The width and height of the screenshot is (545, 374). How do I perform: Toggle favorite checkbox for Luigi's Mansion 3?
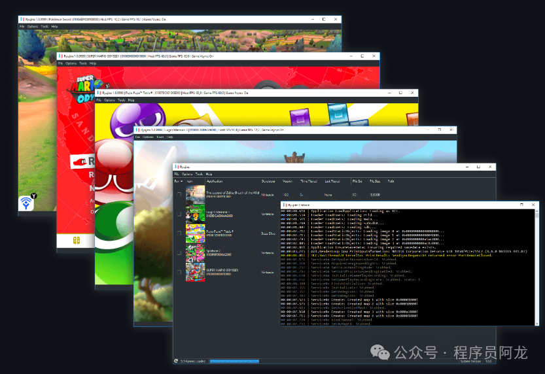click(179, 214)
